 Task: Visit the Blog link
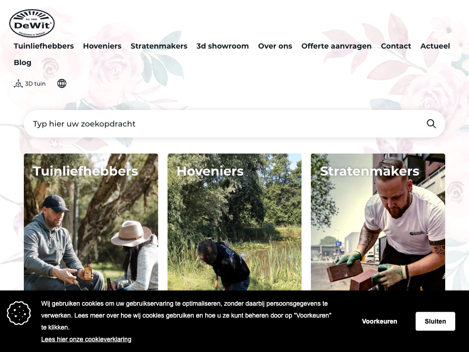pos(22,62)
